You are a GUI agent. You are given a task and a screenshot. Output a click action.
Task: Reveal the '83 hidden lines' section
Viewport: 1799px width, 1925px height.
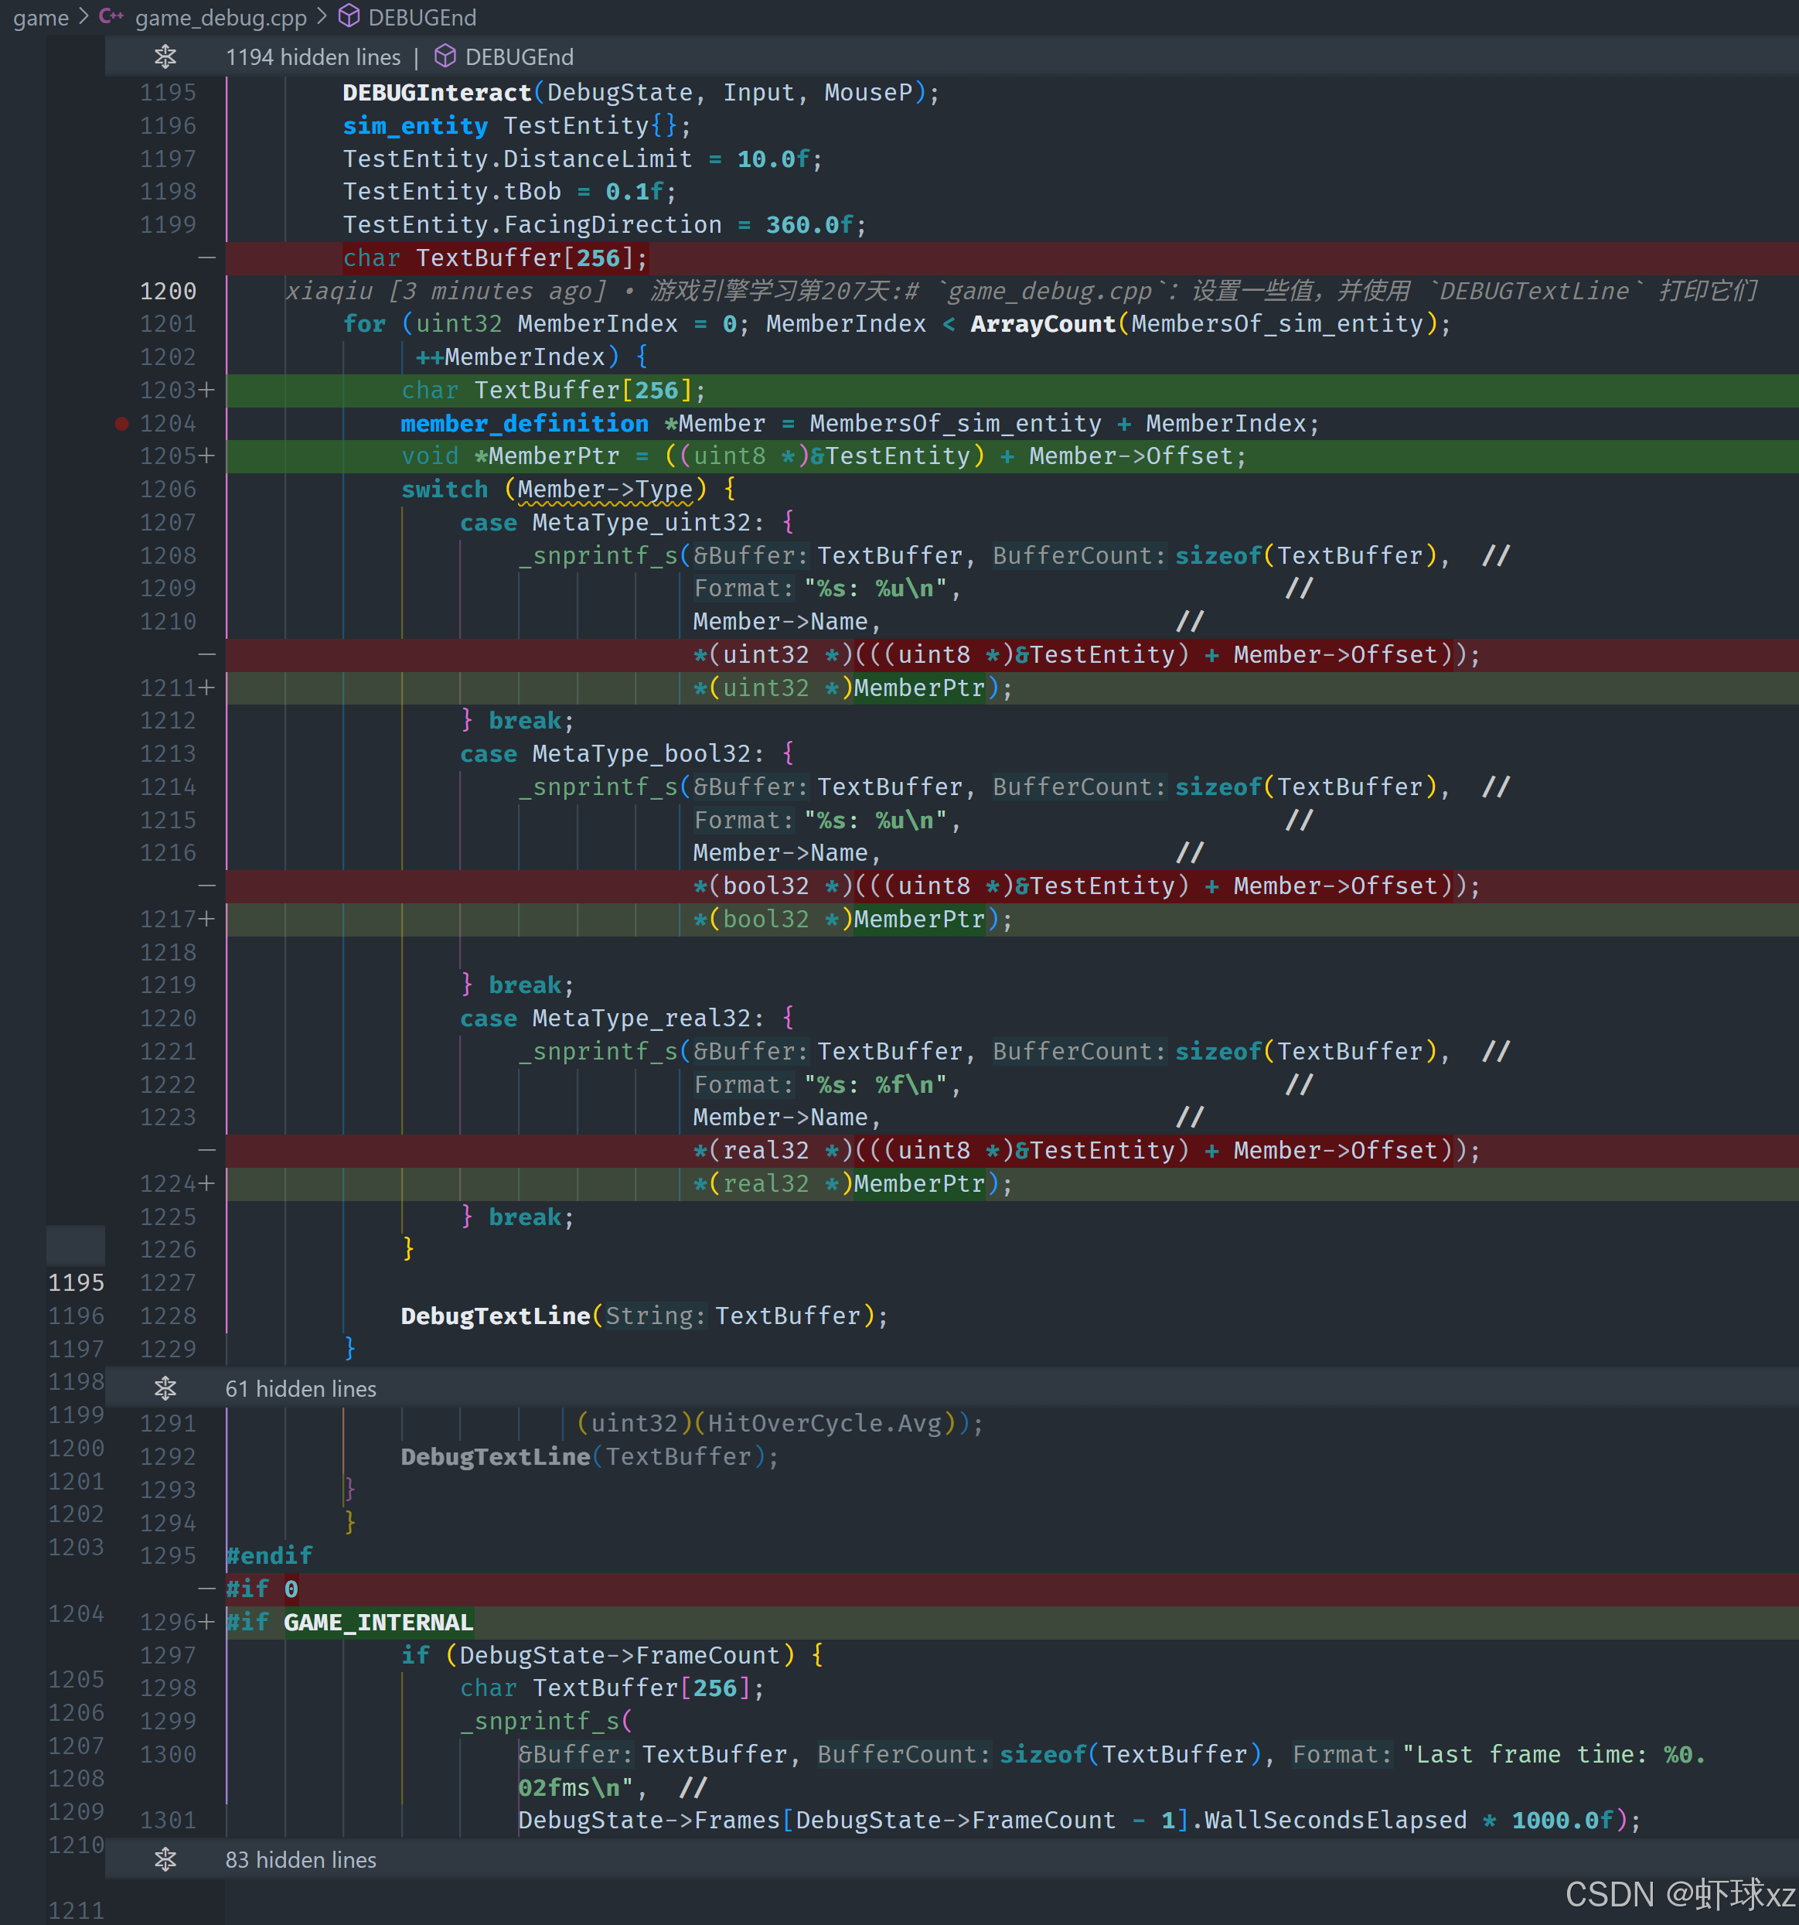(301, 1859)
